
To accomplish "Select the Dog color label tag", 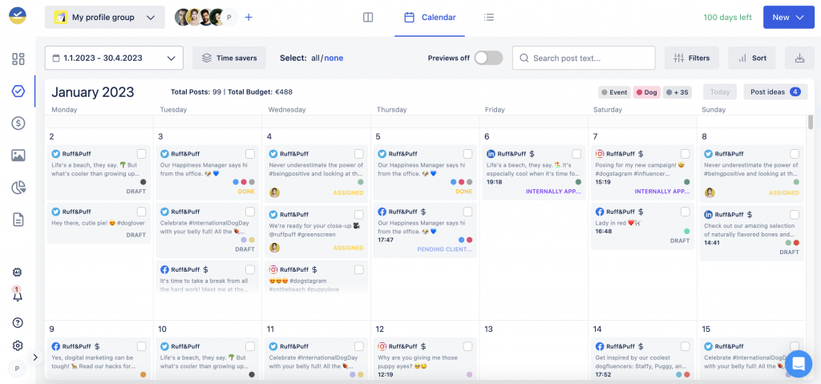I will (x=646, y=92).
